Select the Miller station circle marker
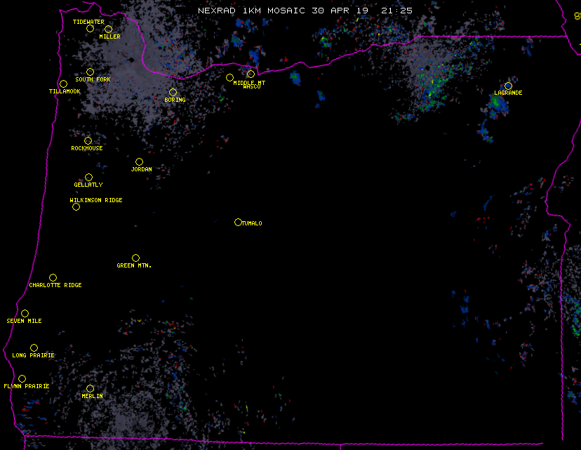The height and width of the screenshot is (450, 581). 108,29
